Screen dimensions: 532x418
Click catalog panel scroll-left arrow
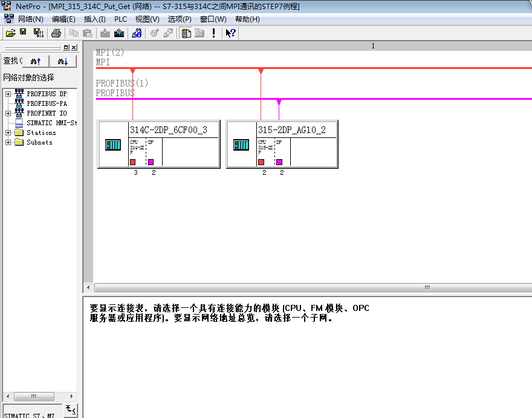pos(8,396)
